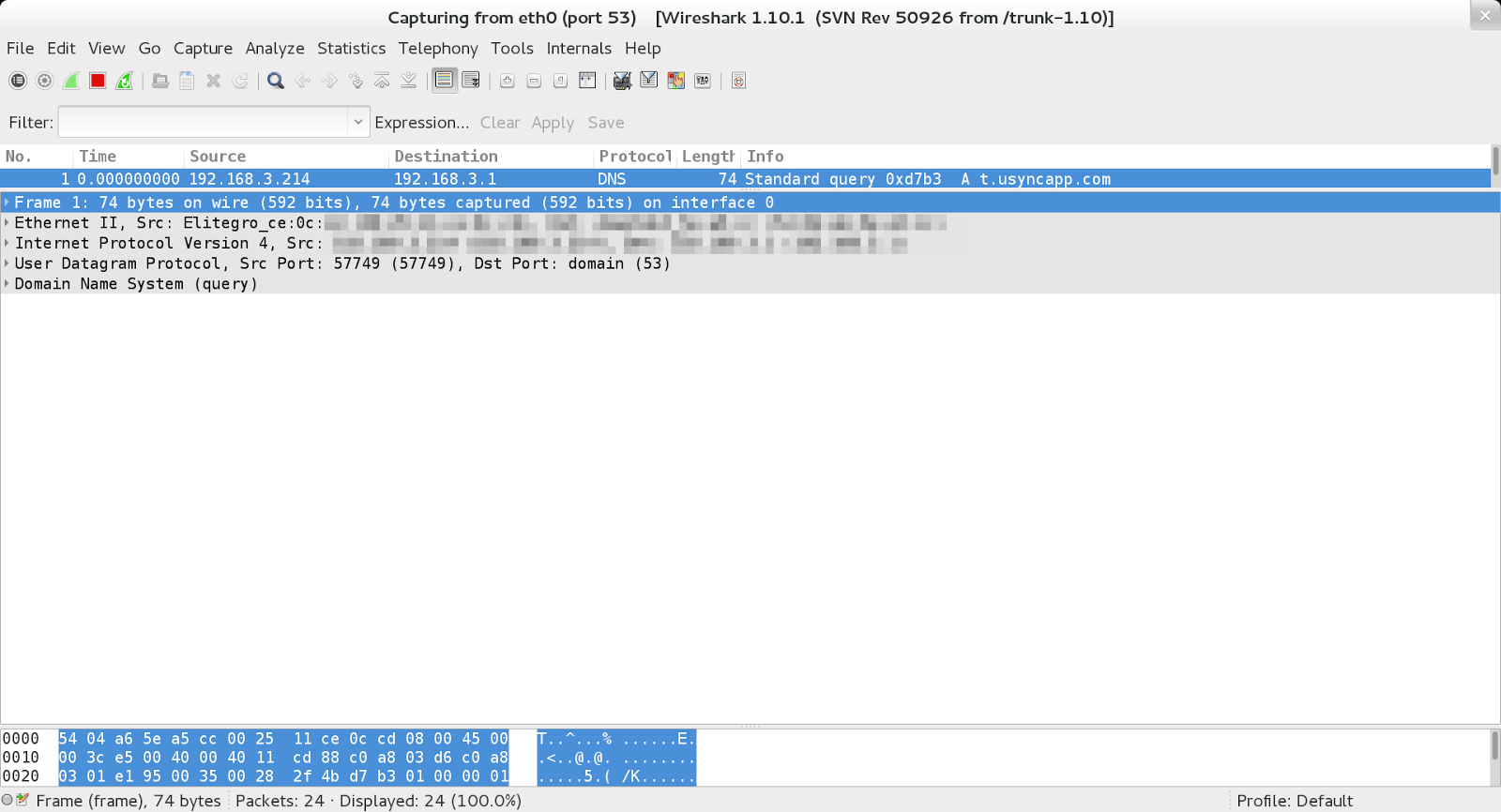Open a capture file icon
The width and height of the screenshot is (1501, 812).
160,81
